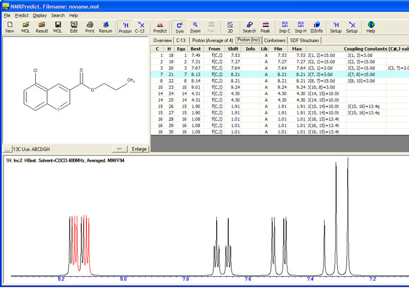Switch to the SDF Structures tab
409x288 pixels.
pyautogui.click(x=305, y=40)
